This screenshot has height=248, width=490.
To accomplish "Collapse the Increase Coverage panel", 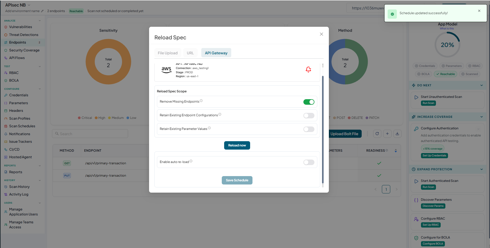I will pyautogui.click(x=482, y=117).
